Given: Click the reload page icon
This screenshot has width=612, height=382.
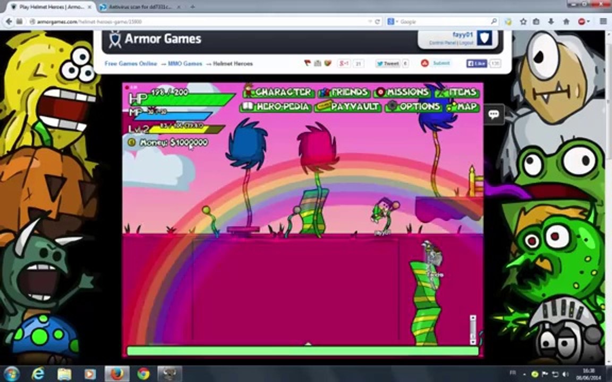Looking at the screenshot, I should coord(377,22).
